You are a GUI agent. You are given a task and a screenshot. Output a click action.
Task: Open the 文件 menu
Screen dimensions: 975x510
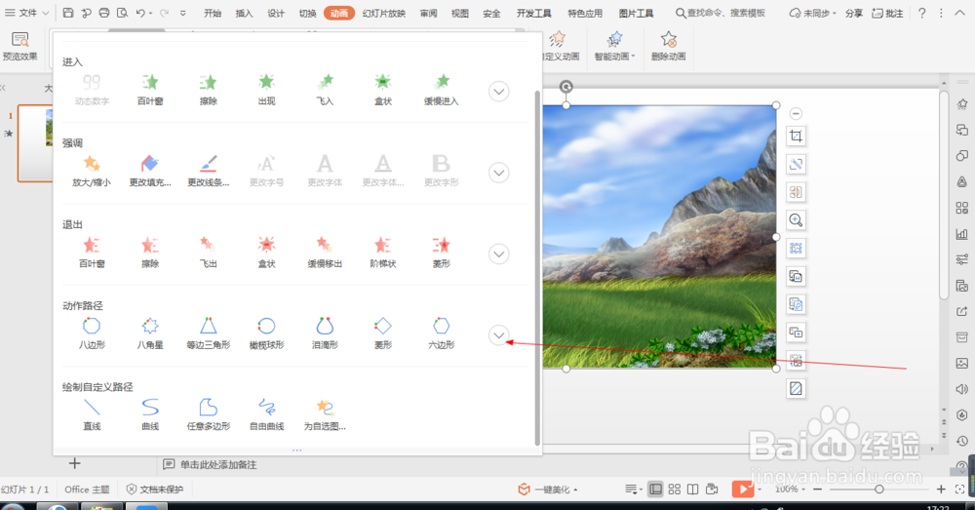pyautogui.click(x=26, y=13)
